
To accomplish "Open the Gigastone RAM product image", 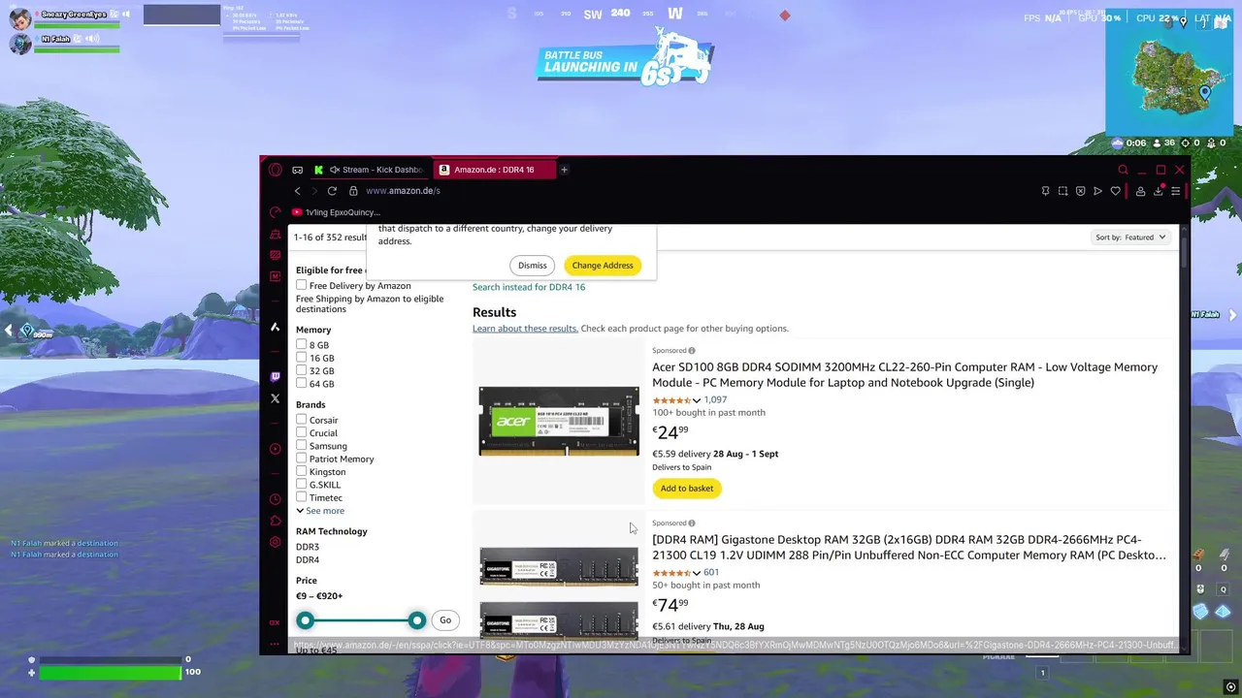I will coord(559,593).
